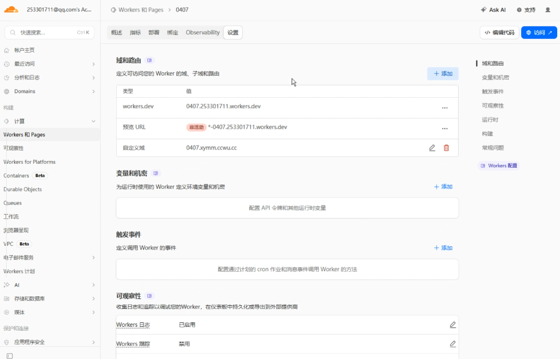560x359 pixels.
Task: Select the 设置 tab
Action: (x=233, y=32)
